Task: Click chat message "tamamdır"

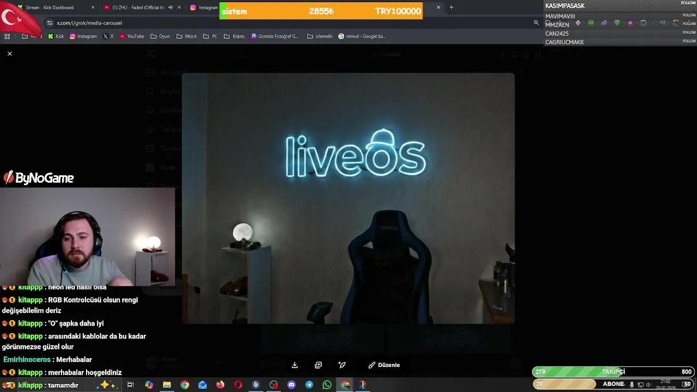Action: [63, 385]
